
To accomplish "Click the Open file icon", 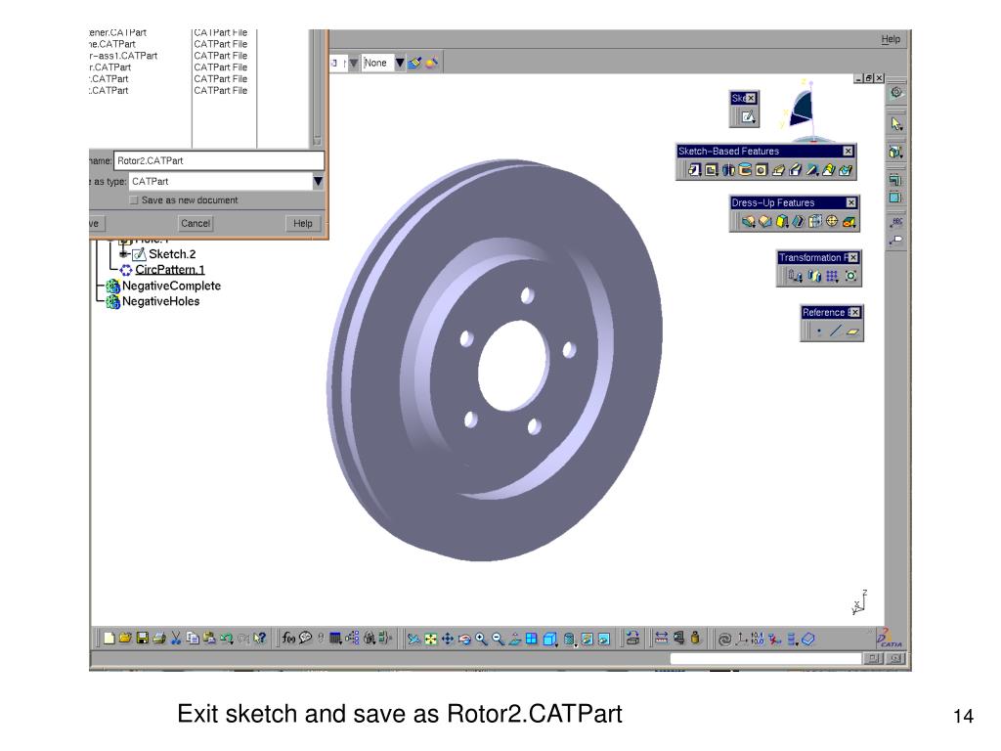I will click(125, 638).
